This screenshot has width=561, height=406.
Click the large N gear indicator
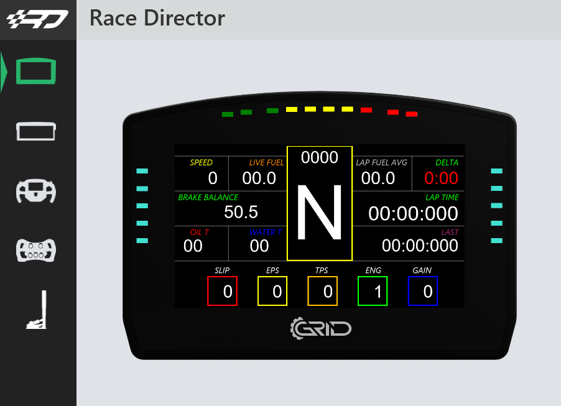click(x=320, y=213)
